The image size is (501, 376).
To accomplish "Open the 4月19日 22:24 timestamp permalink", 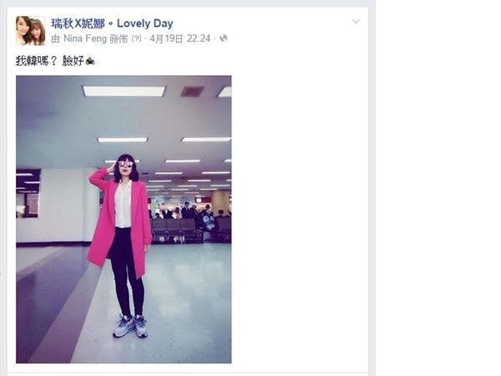I will (180, 38).
